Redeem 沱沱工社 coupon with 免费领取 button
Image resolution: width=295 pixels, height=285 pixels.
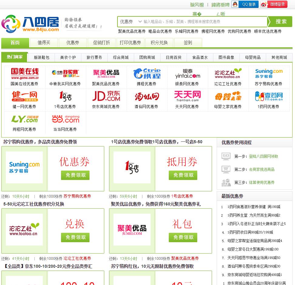tap(75, 237)
